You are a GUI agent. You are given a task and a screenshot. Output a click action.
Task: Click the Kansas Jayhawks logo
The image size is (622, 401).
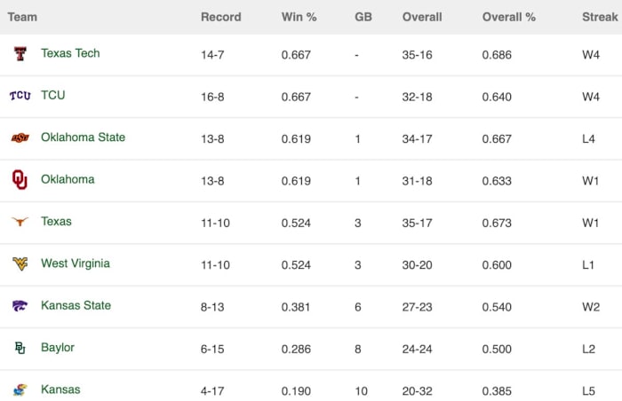coord(20,389)
